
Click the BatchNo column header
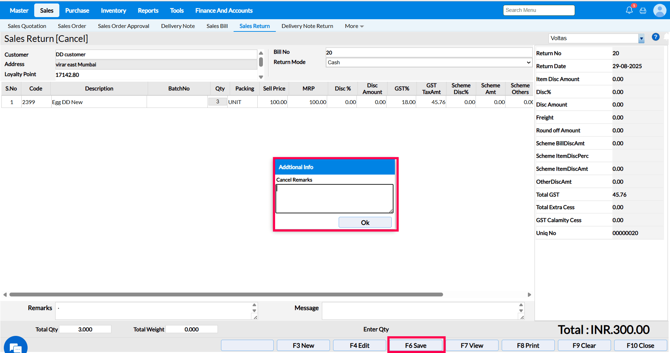tap(179, 89)
